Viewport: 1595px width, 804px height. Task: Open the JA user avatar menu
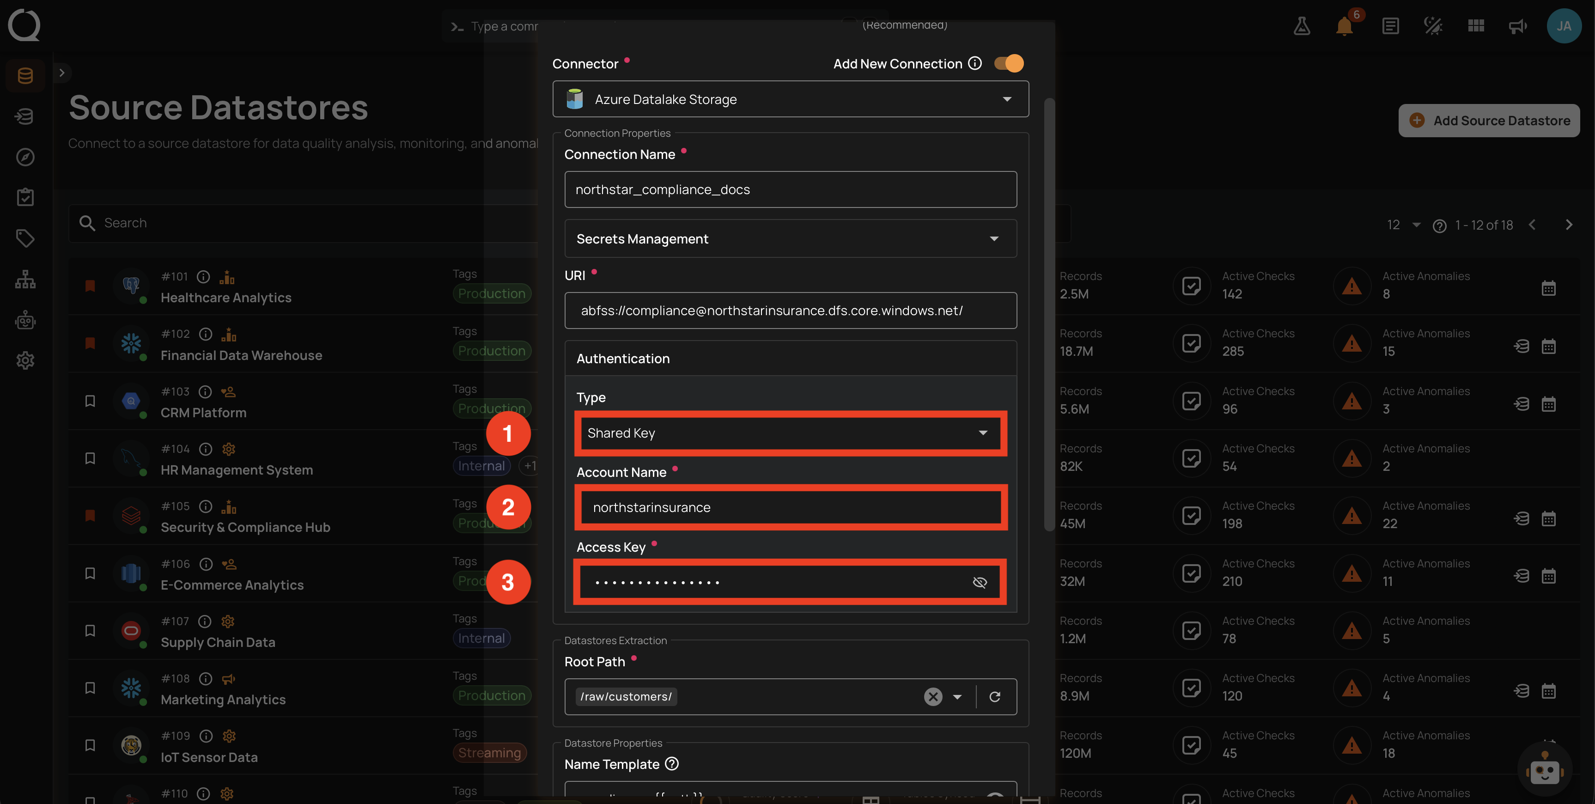click(x=1564, y=26)
